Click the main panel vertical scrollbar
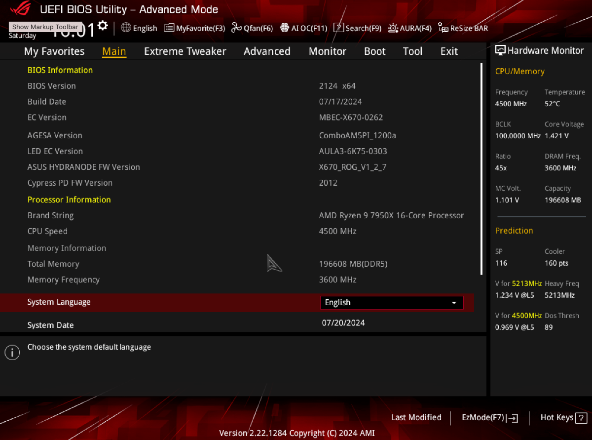 (481, 169)
